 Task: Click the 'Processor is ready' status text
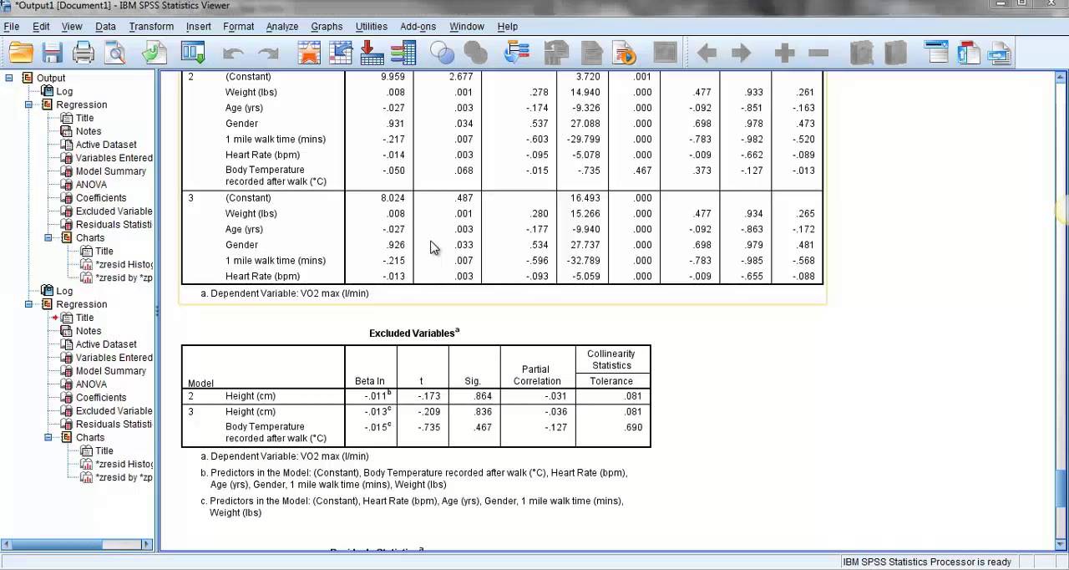[927, 562]
